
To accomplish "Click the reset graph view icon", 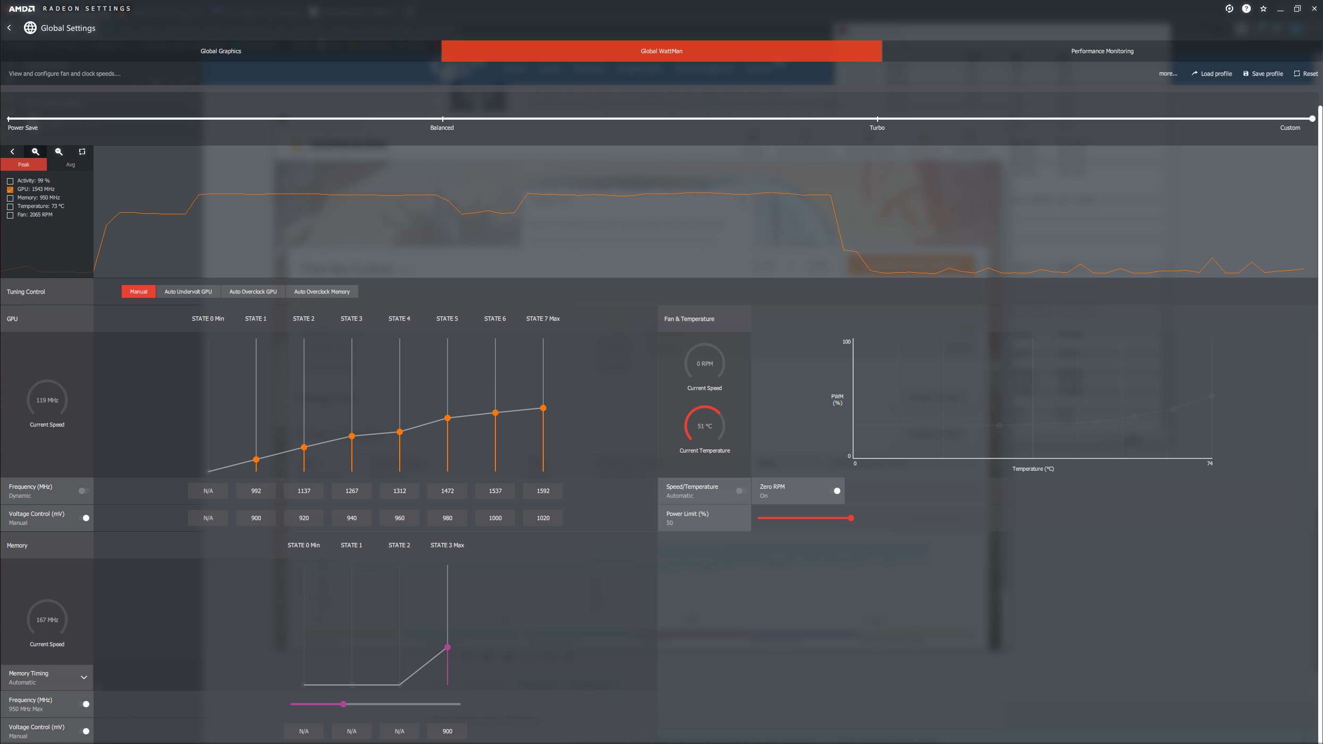I will (82, 152).
